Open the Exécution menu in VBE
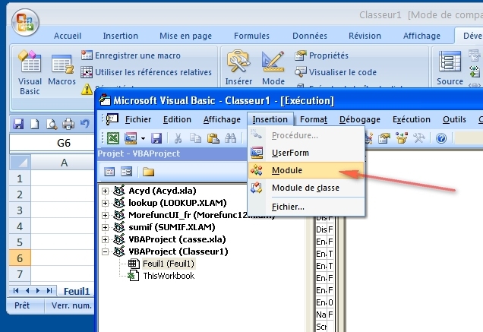Viewport: 483px width, 332px height. 411,119
